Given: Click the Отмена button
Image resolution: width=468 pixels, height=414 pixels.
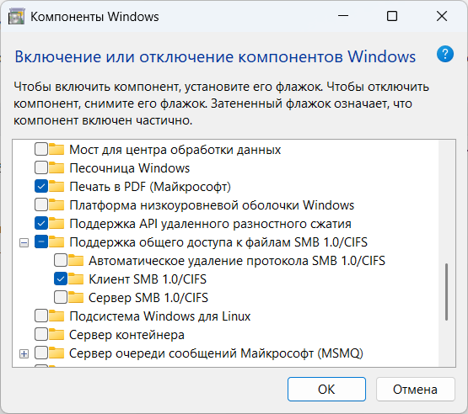Looking at the screenshot, I should click(x=416, y=389).
